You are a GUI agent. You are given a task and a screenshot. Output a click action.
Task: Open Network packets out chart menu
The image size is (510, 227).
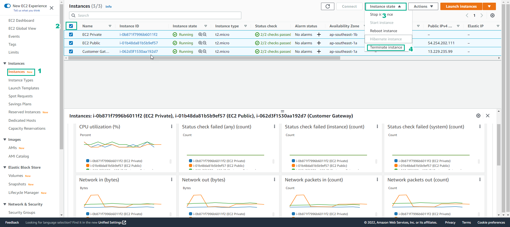480,180
